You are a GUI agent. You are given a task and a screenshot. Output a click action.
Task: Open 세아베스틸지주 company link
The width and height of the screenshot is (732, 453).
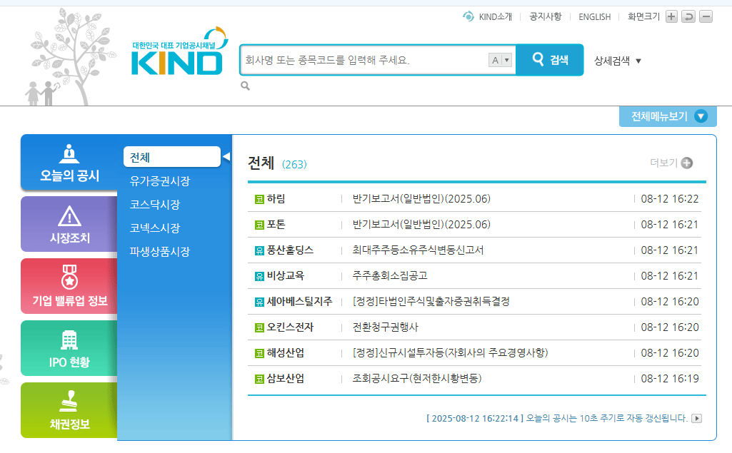point(299,301)
